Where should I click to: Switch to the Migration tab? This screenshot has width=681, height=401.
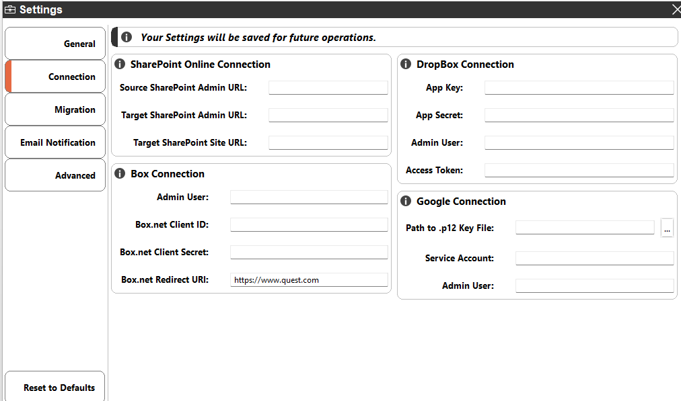click(x=55, y=109)
